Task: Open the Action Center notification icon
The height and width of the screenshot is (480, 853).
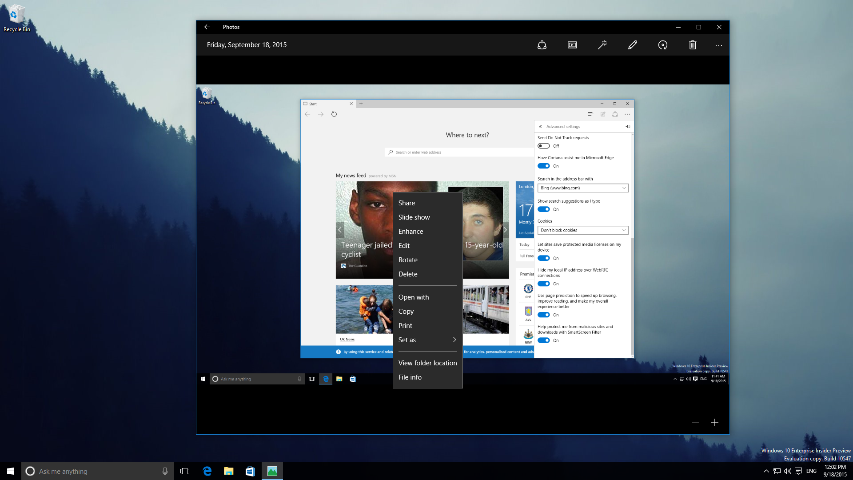Action: pyautogui.click(x=798, y=471)
